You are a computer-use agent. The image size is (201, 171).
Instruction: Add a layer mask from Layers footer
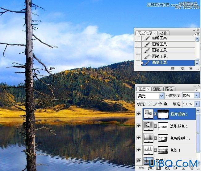tap(158, 168)
